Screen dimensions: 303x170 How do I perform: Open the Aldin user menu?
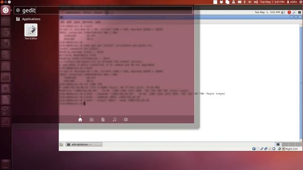pyautogui.click(x=292, y=2)
